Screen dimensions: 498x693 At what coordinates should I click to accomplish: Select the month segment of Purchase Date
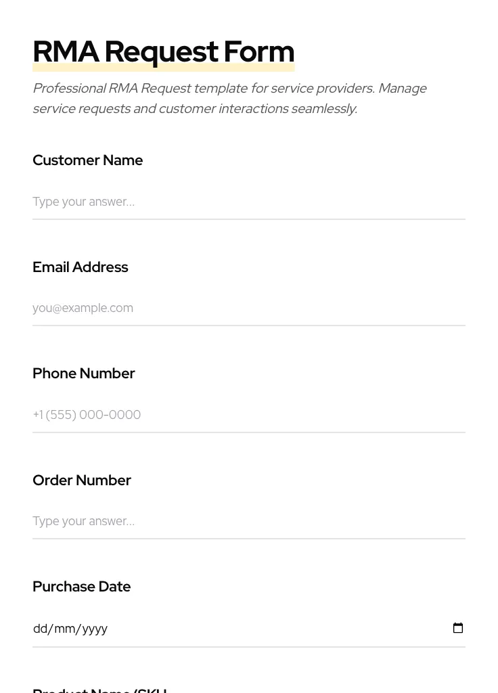coord(64,629)
